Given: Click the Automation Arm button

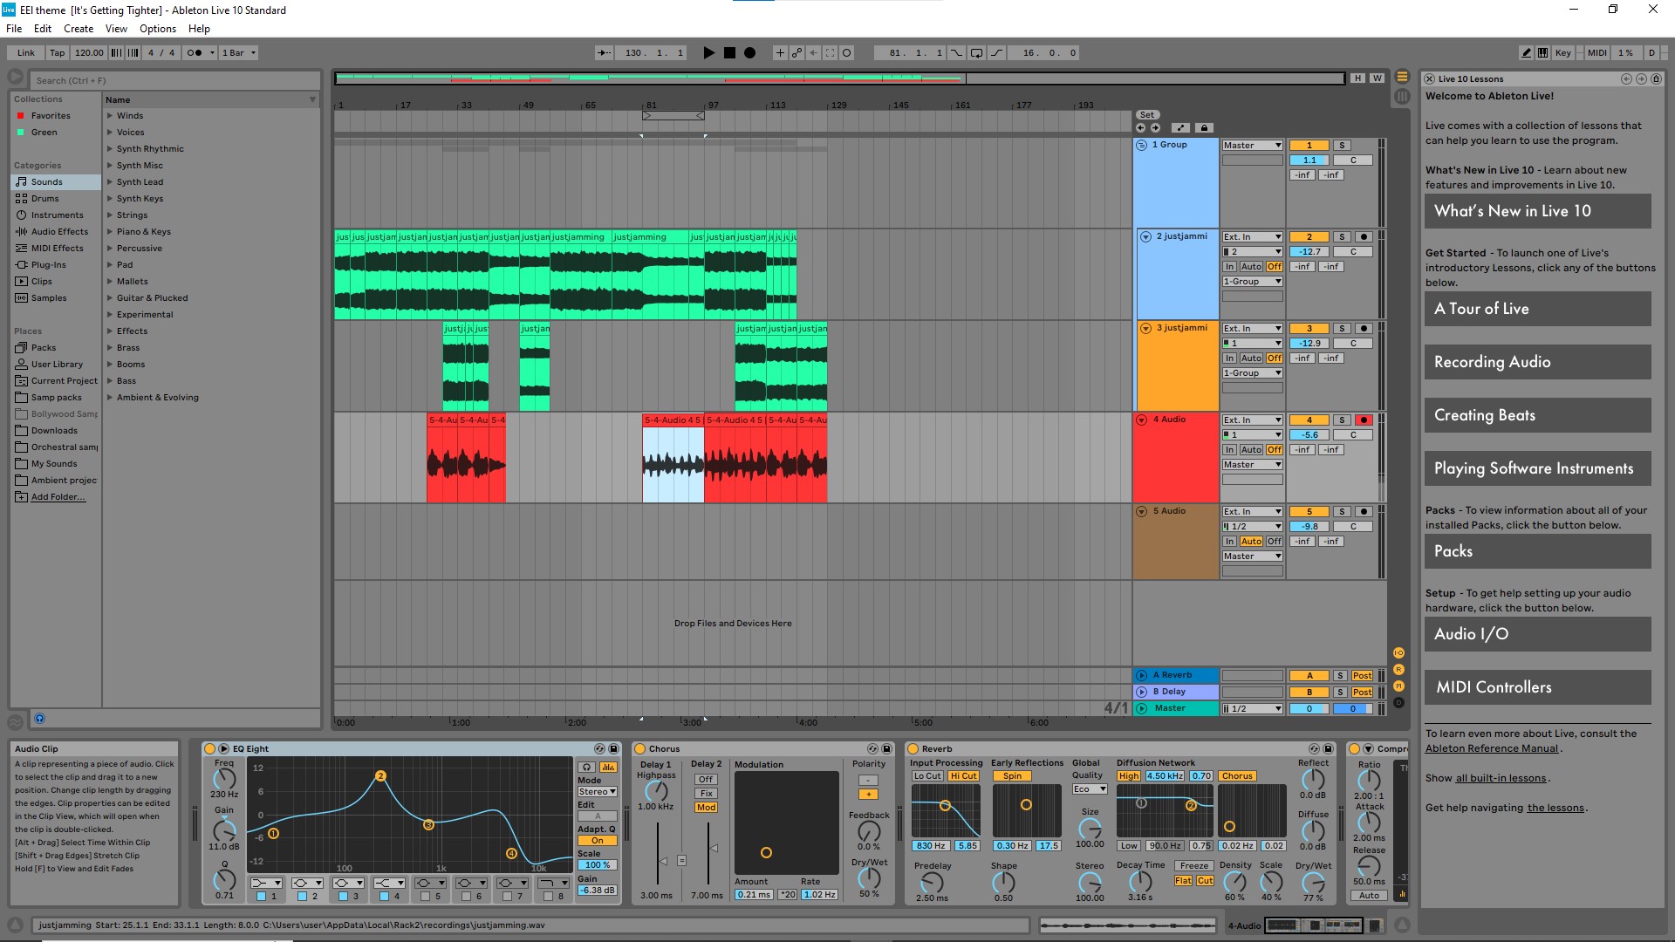Looking at the screenshot, I should coord(796,53).
